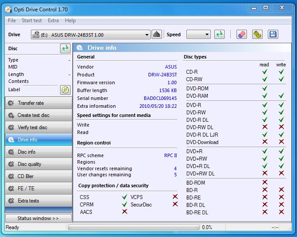Screen dimensions: 297x237
Task: Click the CSS green checkmark
Action: click(x=125, y=197)
